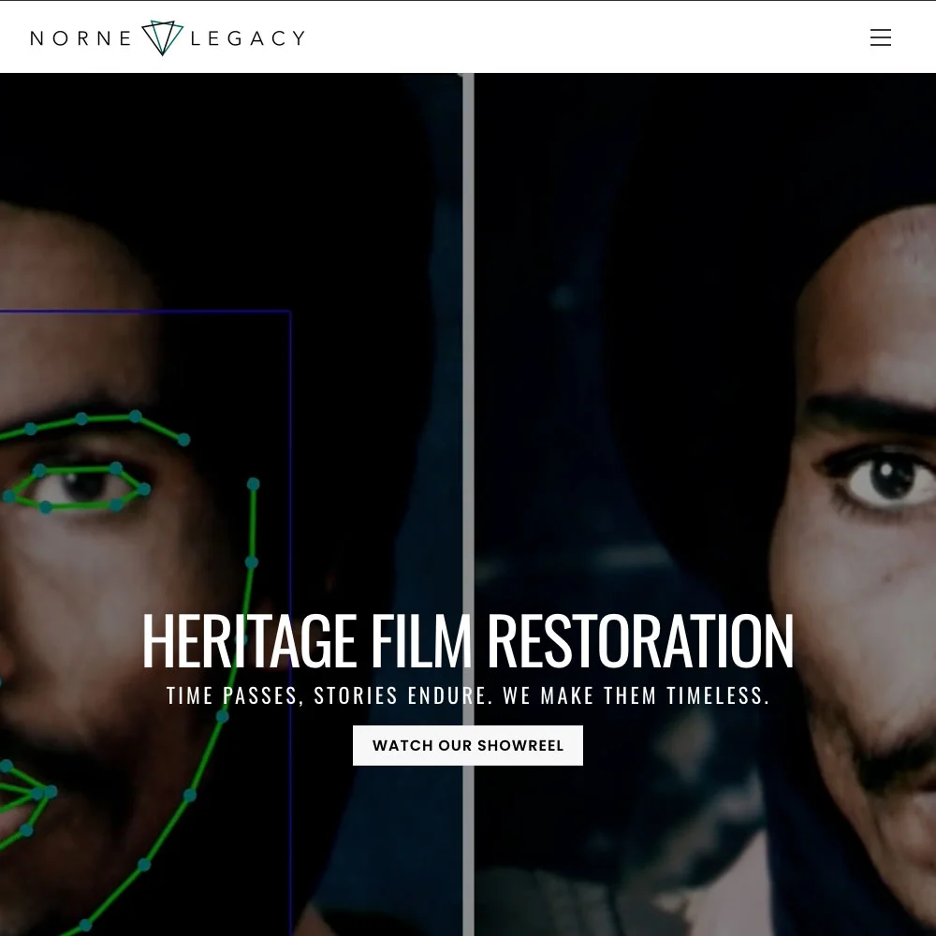Image resolution: width=936 pixels, height=936 pixels.
Task: Click the vertical before/after comparison divider
Action: (468, 505)
